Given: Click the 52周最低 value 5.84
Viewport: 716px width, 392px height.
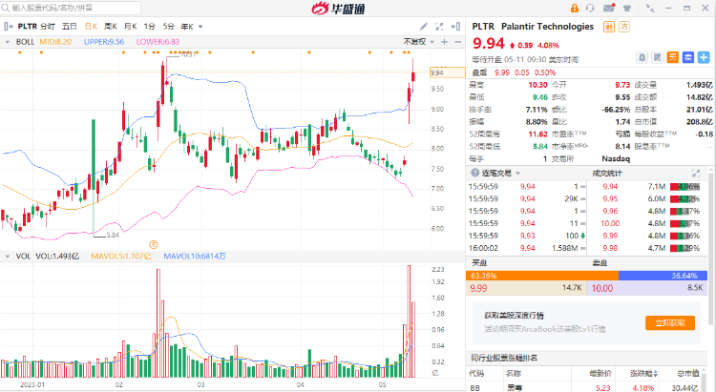Looking at the screenshot, I should [539, 147].
